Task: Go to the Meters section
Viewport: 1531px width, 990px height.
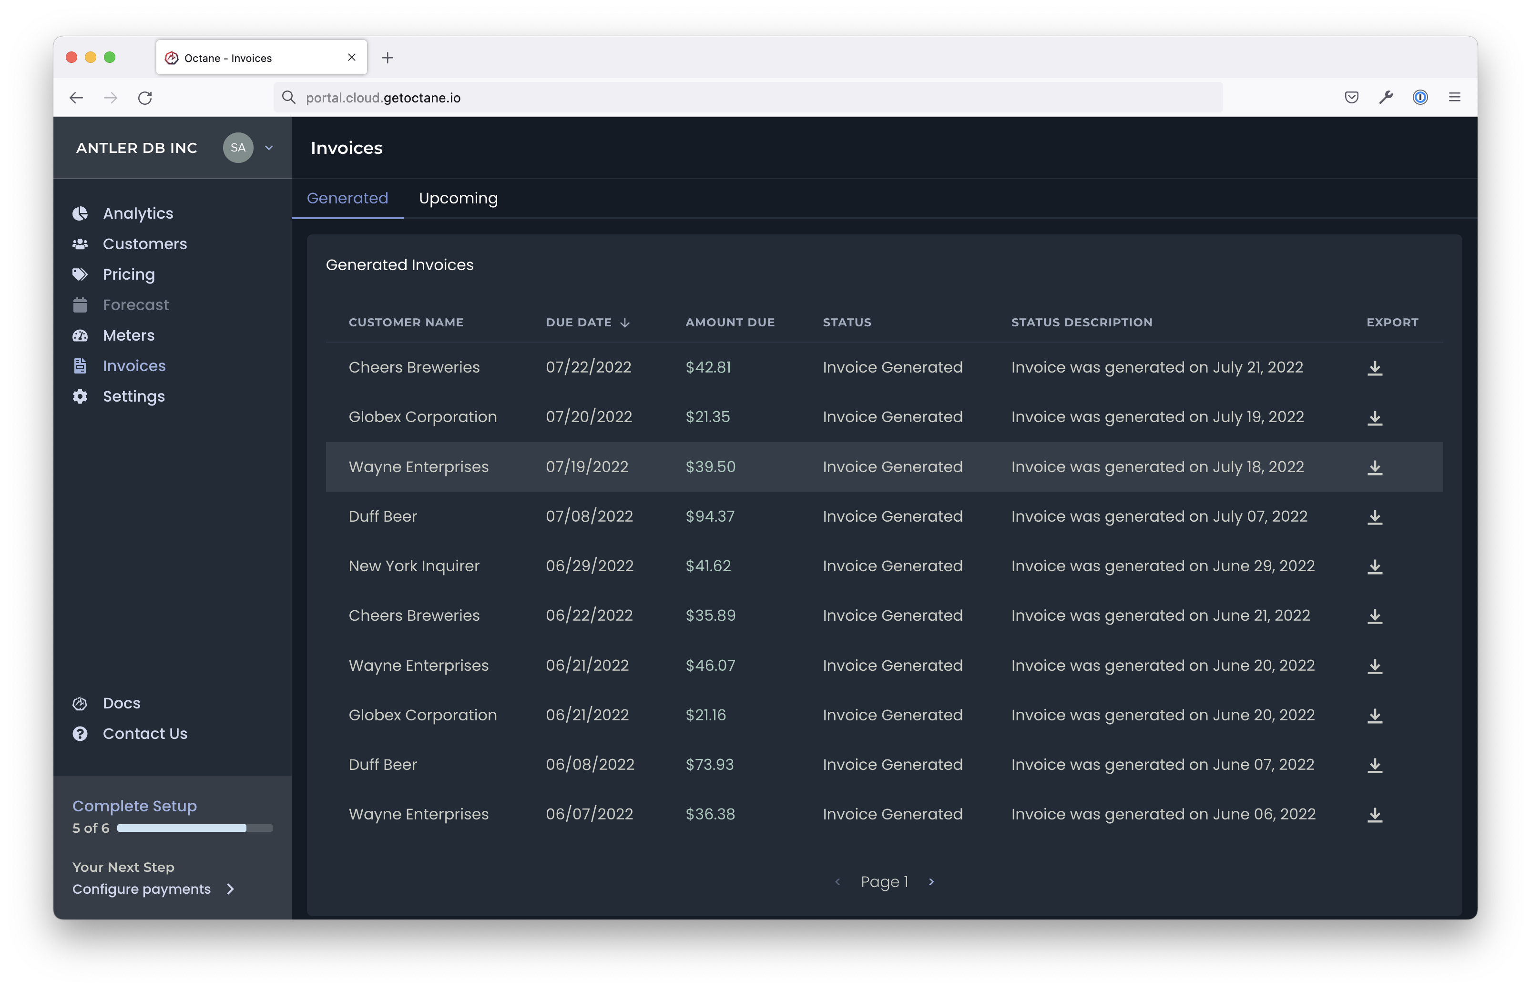Action: point(129,335)
